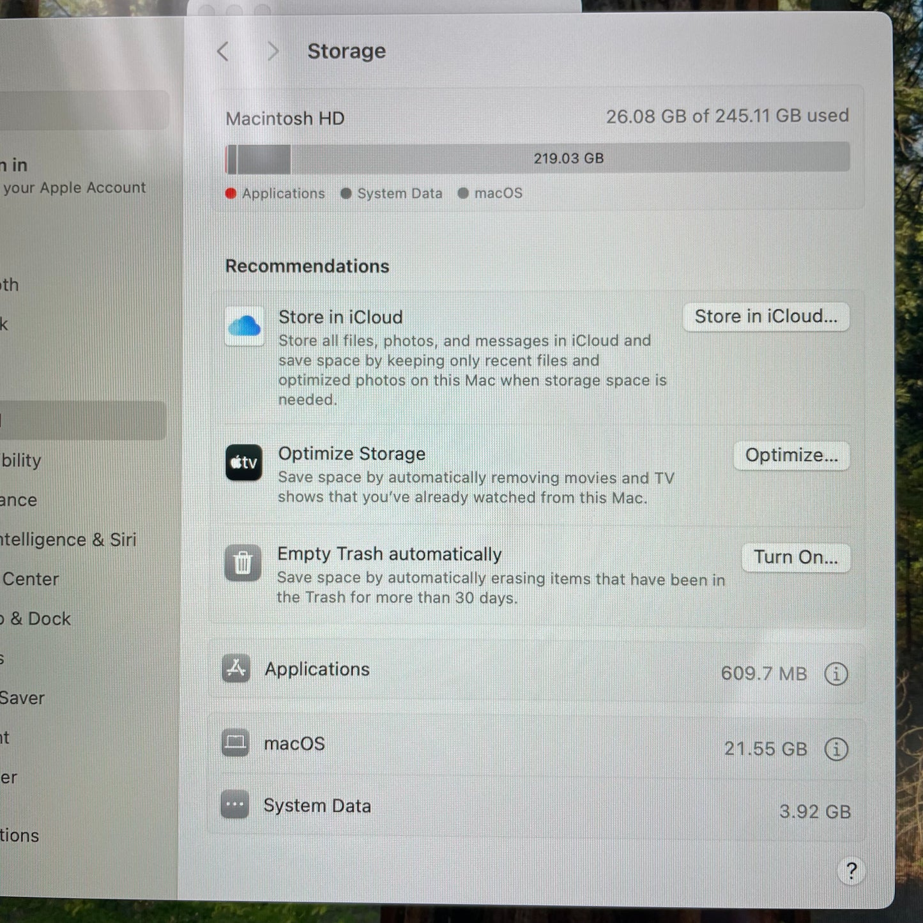Click the Empty Trash automatically heading
The width and height of the screenshot is (923, 923).
click(x=389, y=554)
